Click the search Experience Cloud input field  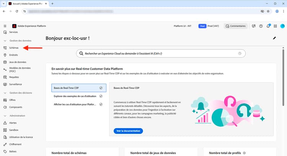161,53
